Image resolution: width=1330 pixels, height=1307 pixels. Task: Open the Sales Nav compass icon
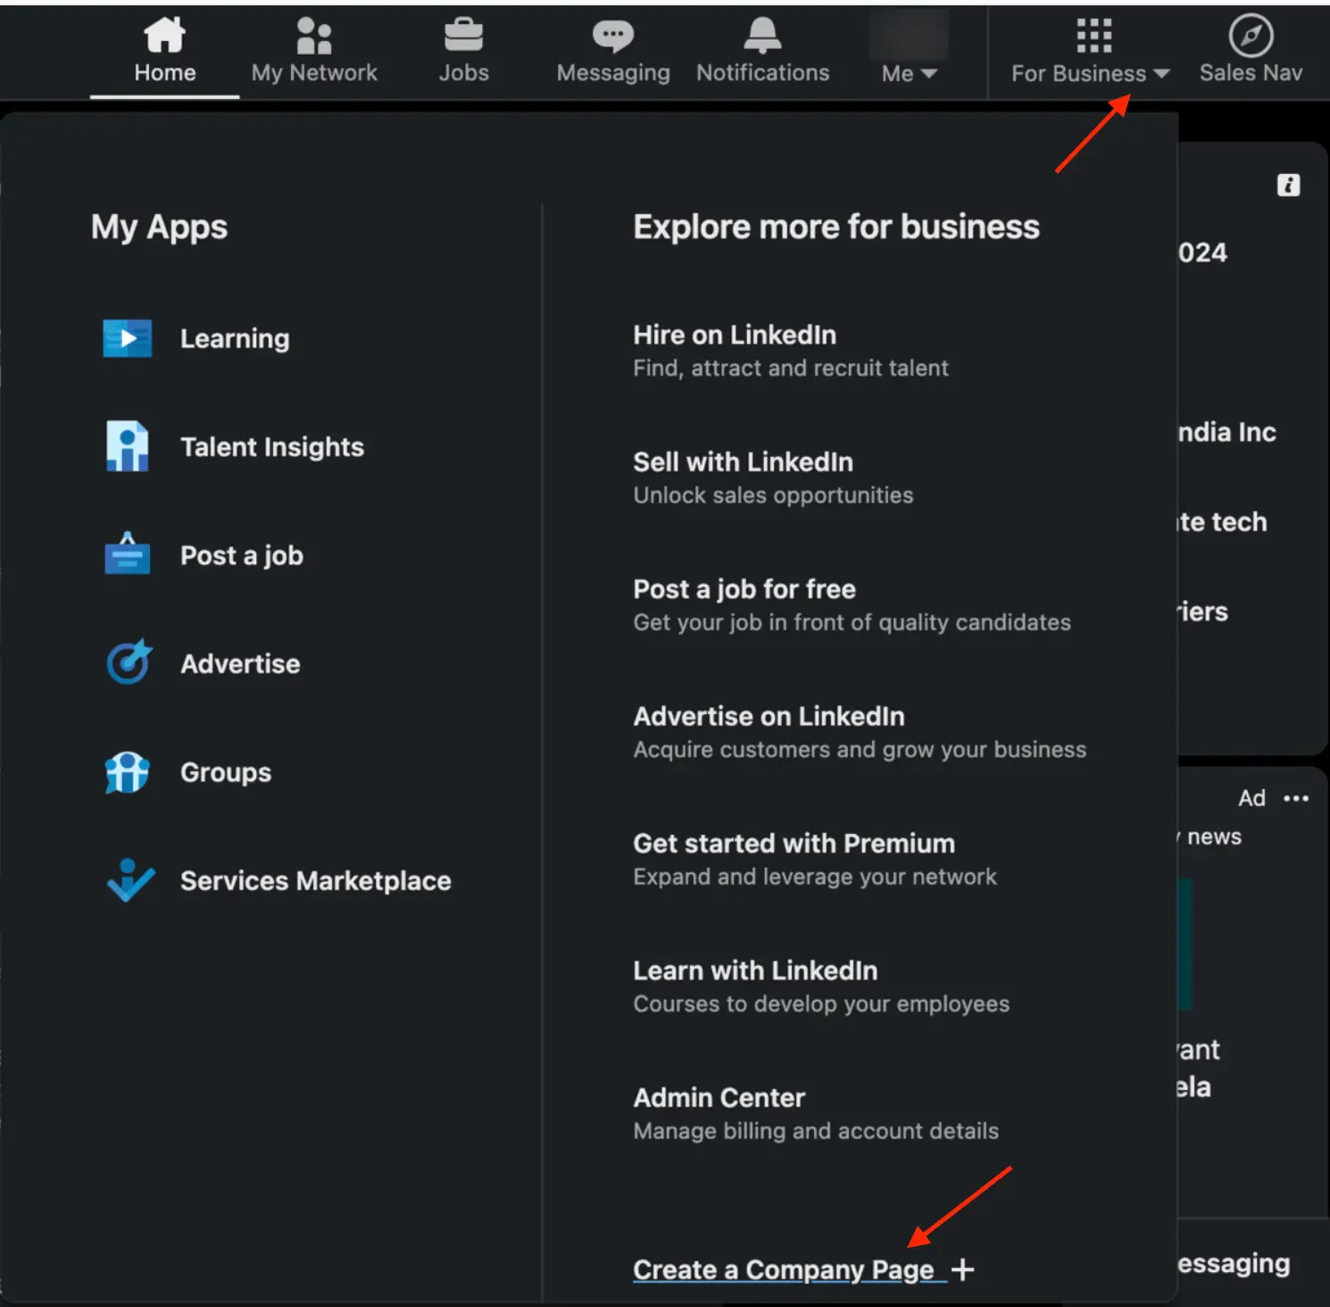point(1251,36)
